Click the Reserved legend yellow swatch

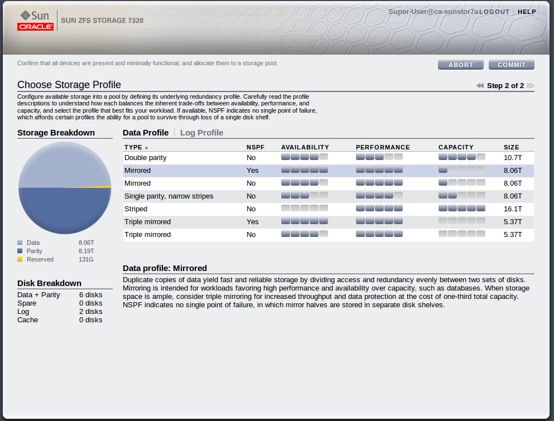click(20, 260)
